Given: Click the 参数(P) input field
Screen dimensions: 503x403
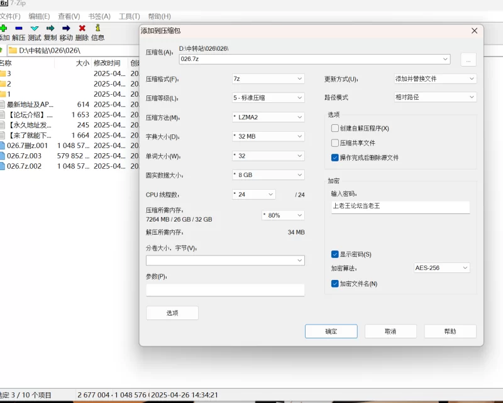Looking at the screenshot, I should coord(225,290).
